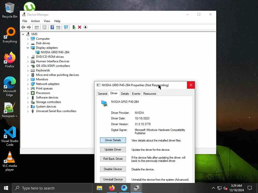Screen dimensions: 258x193
Task: Click Scan for hardware changes monitor icon
Action: click(66, 27)
